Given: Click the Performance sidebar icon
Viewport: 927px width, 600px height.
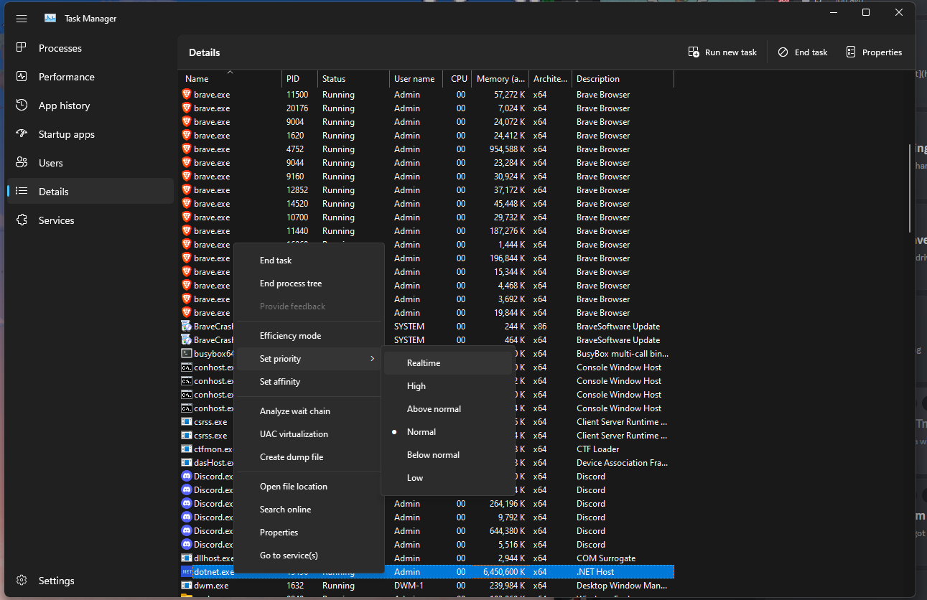Looking at the screenshot, I should point(22,77).
